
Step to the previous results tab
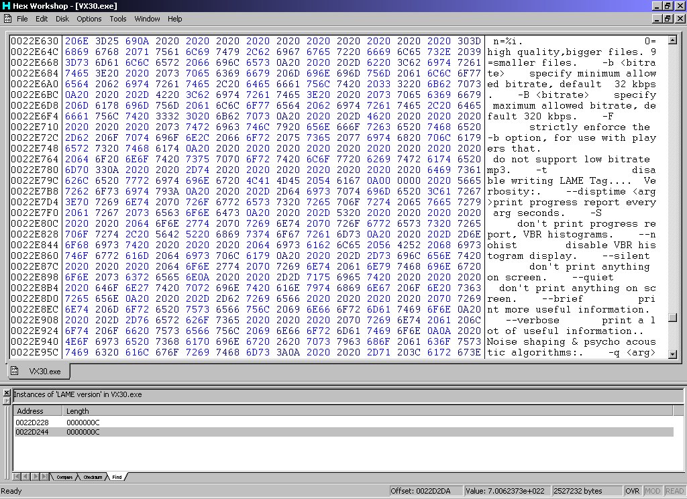coord(25,477)
